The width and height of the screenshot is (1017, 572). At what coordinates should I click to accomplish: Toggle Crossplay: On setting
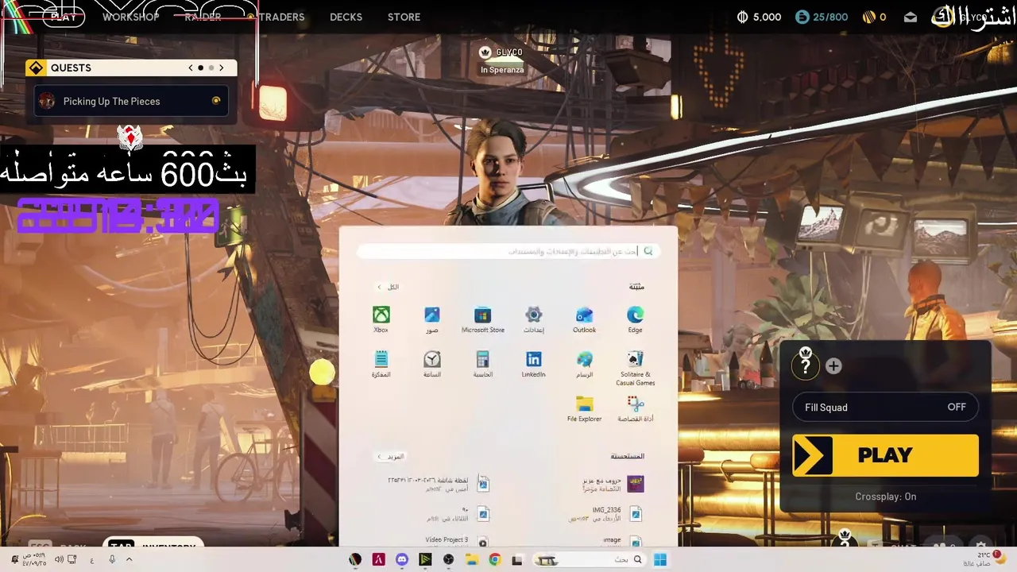pos(885,497)
